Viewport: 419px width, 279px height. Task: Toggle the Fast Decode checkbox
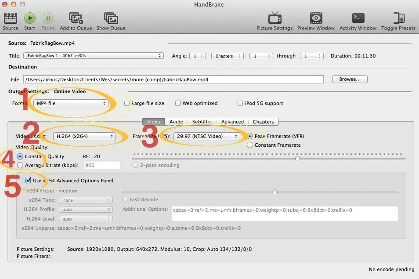(125, 199)
